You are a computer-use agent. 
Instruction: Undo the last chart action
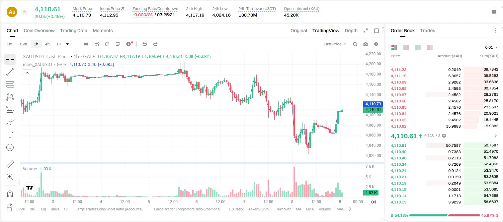click(145, 44)
